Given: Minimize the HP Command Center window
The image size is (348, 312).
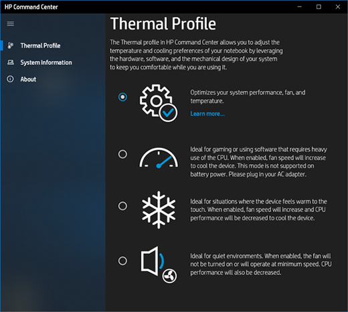Looking at the screenshot, I should (x=300, y=7).
